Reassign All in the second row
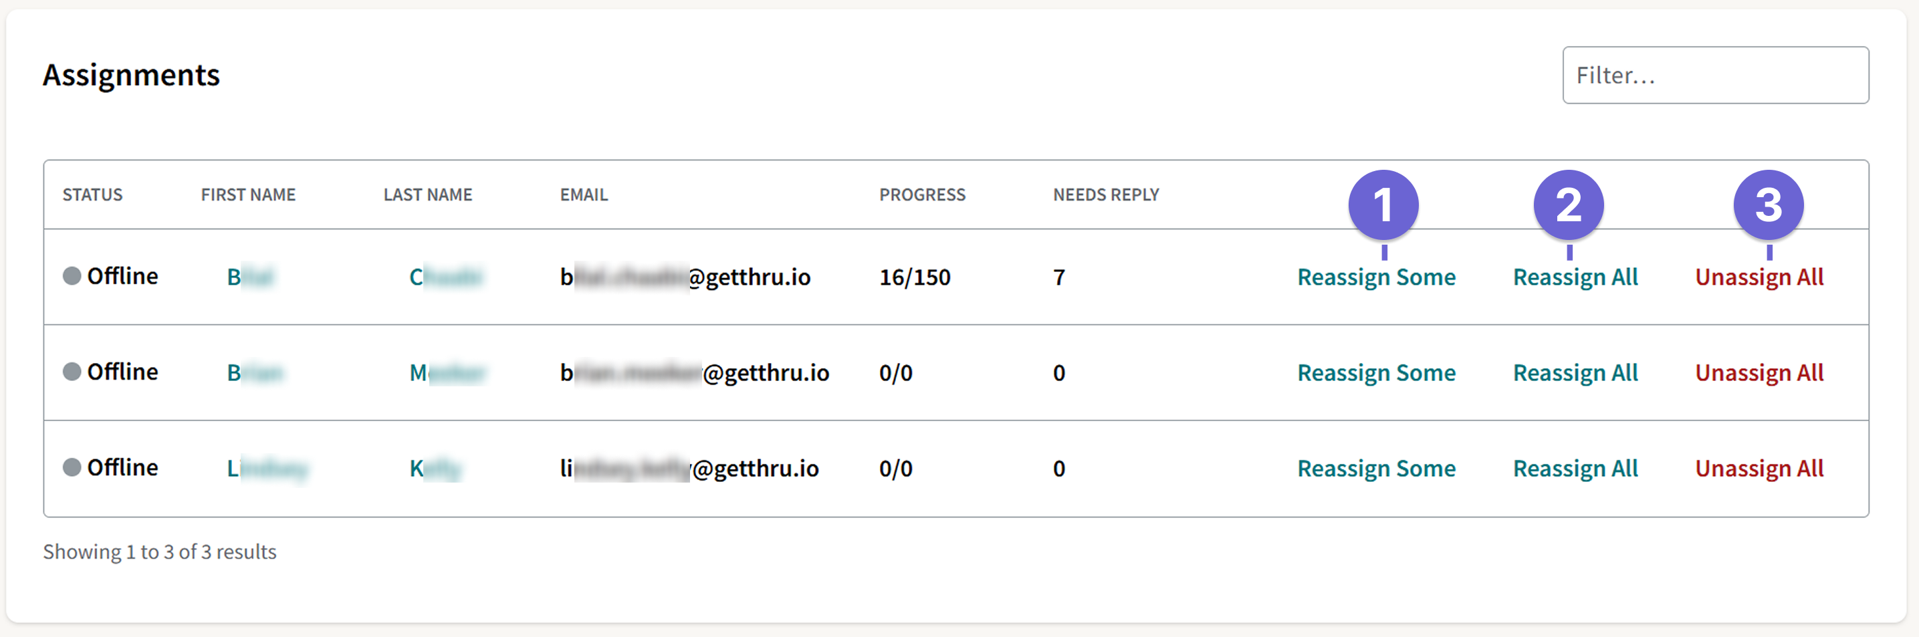This screenshot has height=637, width=1919. pos(1575,372)
